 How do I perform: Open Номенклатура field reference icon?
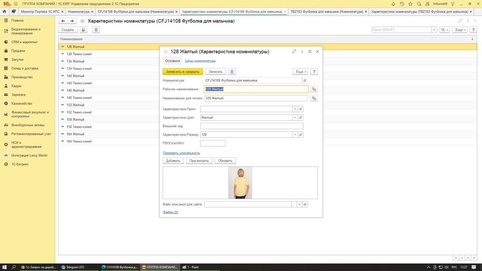point(305,81)
